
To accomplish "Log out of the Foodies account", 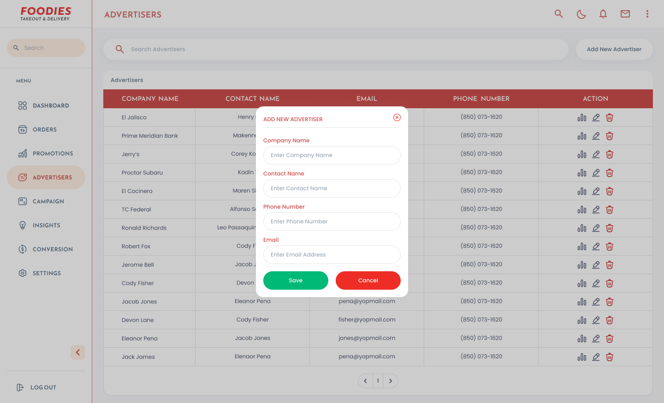I will tap(36, 387).
